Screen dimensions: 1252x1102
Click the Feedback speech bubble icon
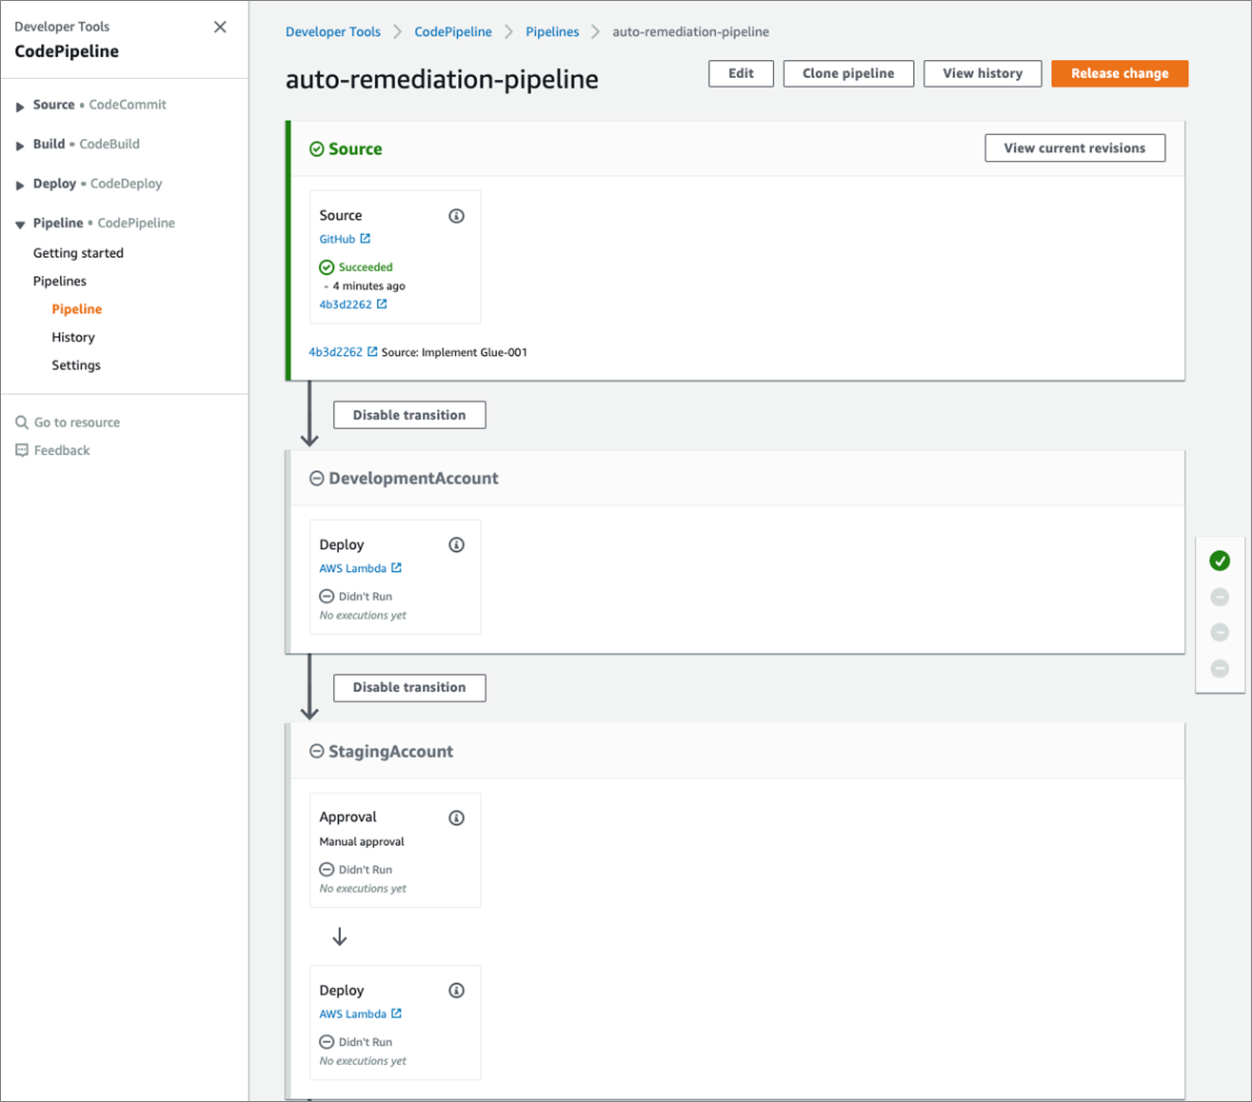pyautogui.click(x=22, y=450)
